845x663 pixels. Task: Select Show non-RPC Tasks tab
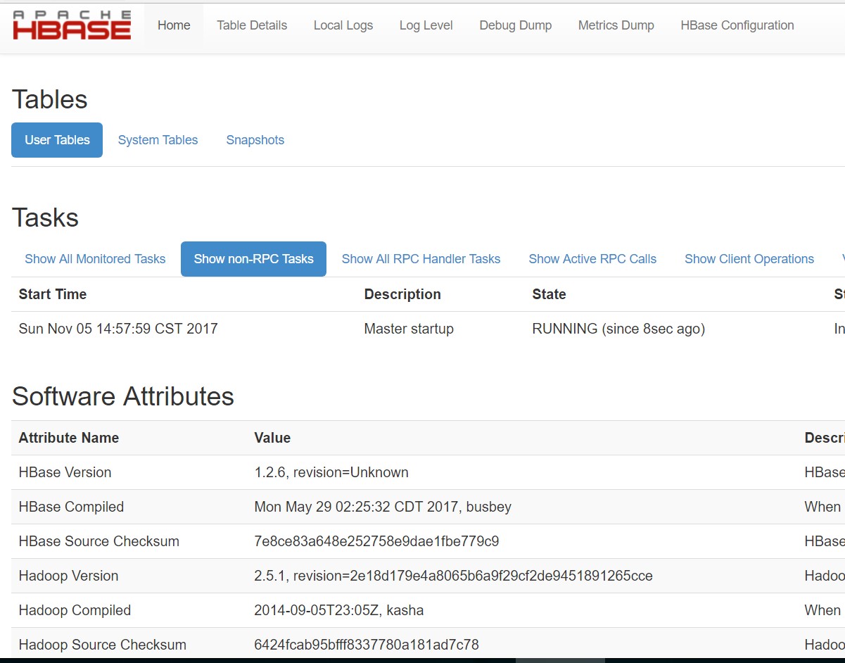(253, 259)
